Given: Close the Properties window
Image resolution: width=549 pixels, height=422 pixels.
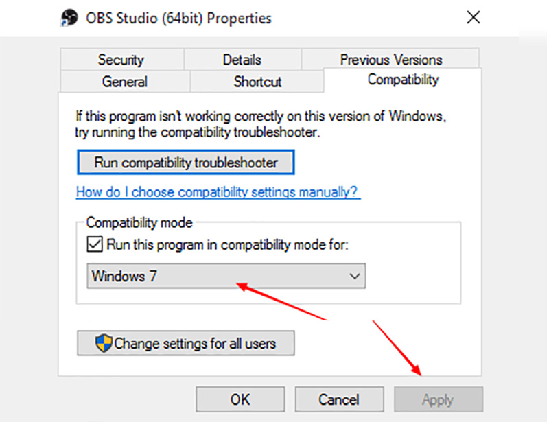Looking at the screenshot, I should 473,18.
